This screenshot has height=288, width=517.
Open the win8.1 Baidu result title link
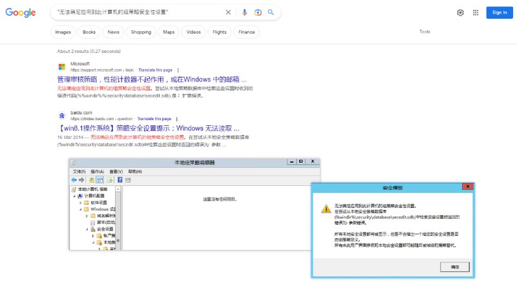149,129
